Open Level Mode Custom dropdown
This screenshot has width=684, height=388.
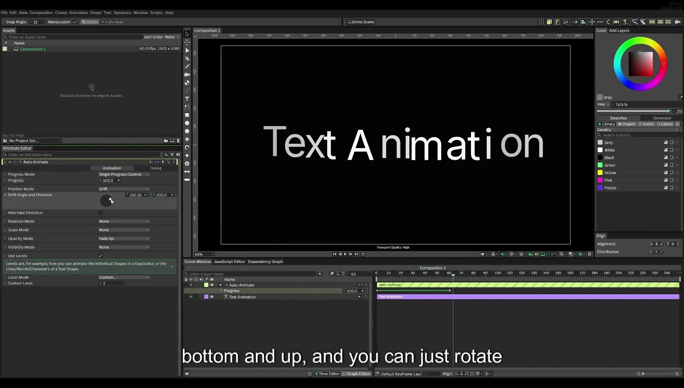click(x=124, y=277)
